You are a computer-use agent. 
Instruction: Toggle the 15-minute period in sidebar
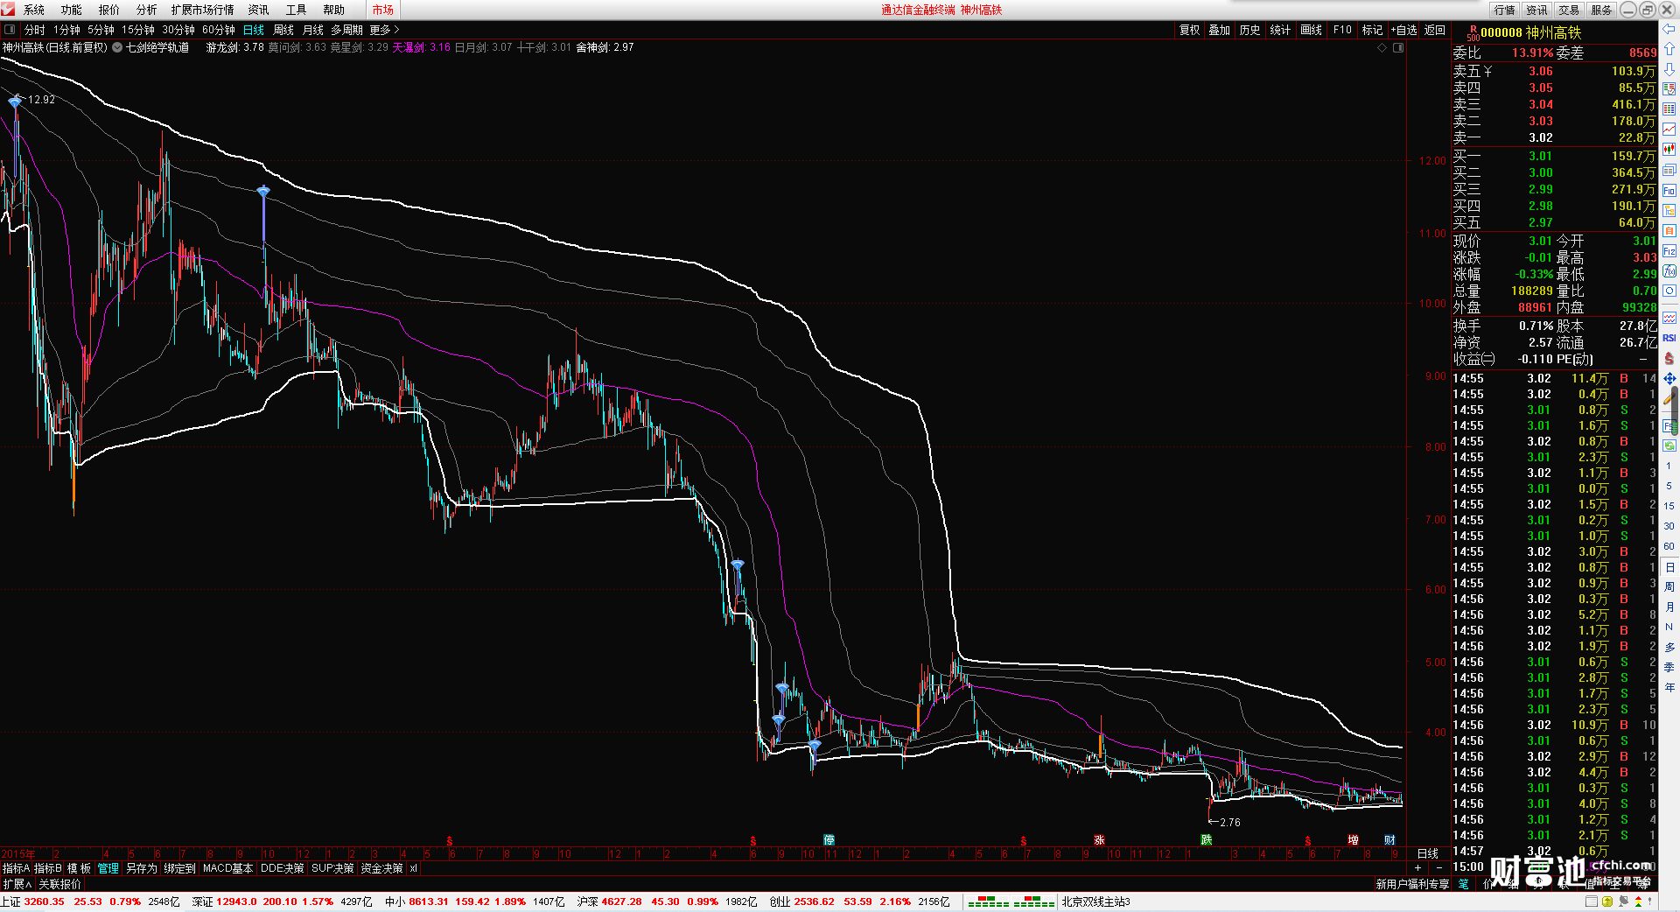point(1669,506)
